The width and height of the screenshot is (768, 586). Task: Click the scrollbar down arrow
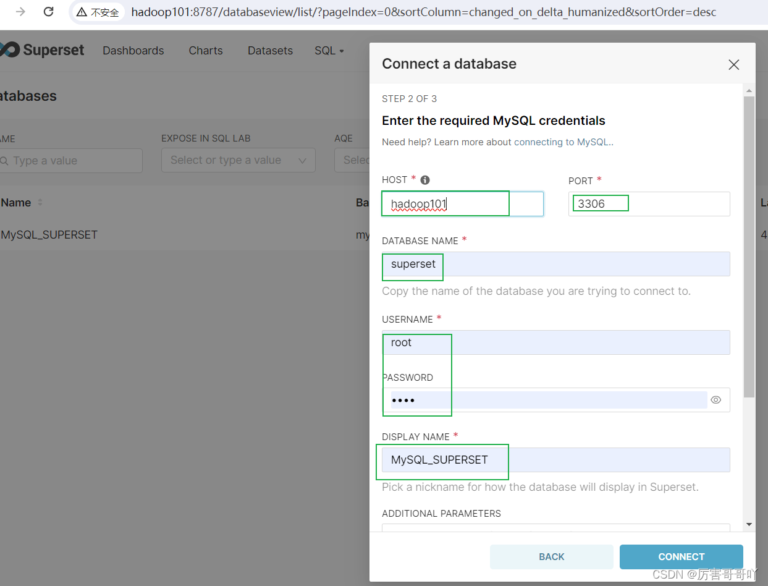pos(749,524)
